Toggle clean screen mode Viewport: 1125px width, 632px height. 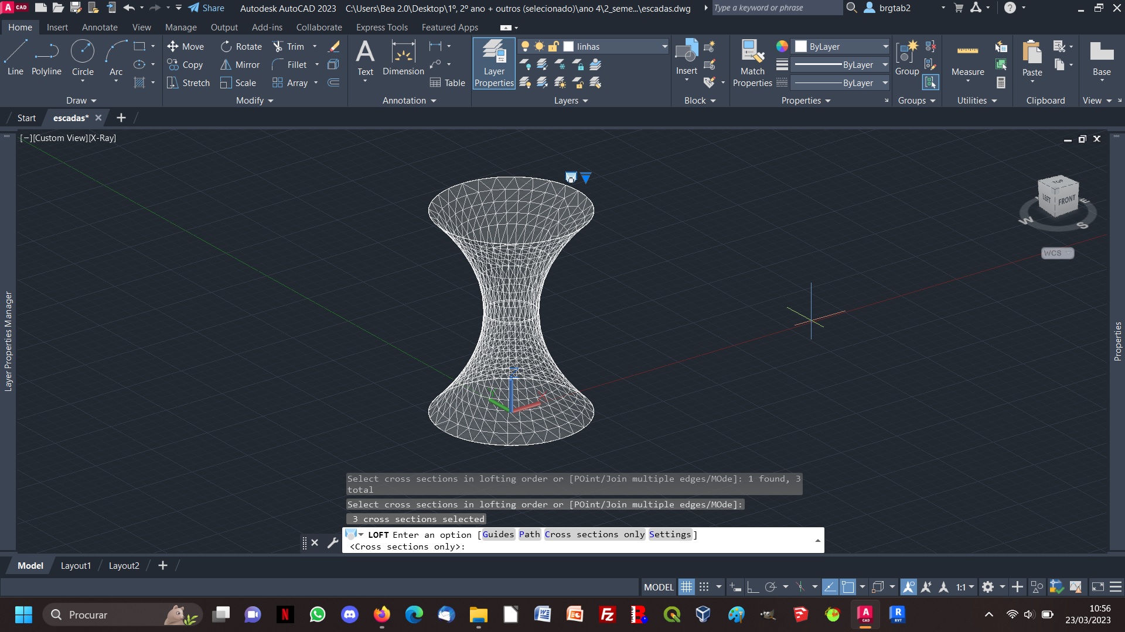pos(1097,587)
